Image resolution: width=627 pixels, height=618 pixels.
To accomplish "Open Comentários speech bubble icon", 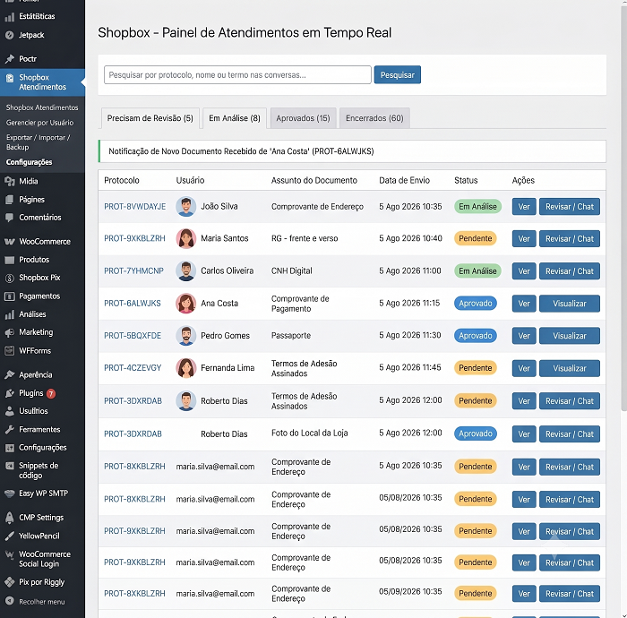I will point(10,218).
